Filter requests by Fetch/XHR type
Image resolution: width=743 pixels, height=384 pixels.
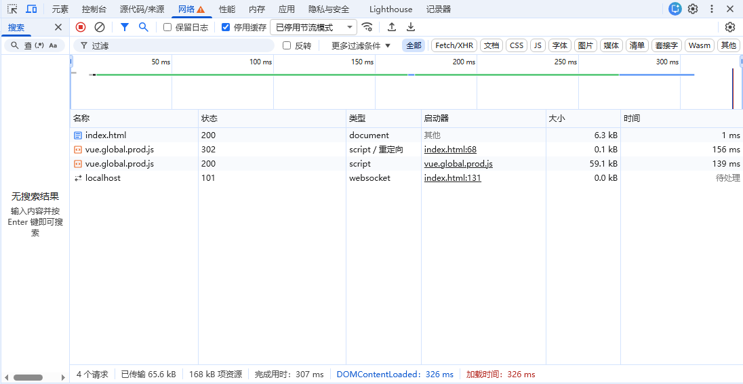pos(454,45)
